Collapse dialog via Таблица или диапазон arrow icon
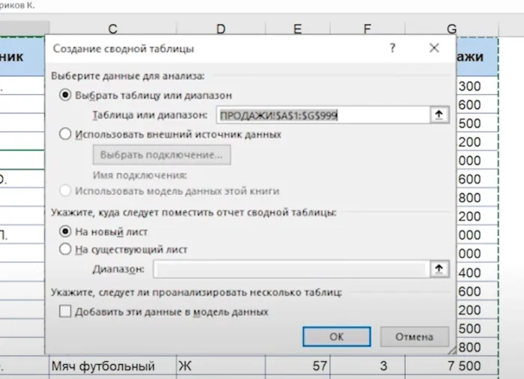 (439, 115)
